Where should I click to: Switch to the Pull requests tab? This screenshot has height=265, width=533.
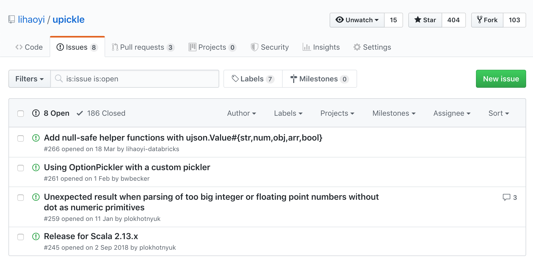click(x=143, y=47)
